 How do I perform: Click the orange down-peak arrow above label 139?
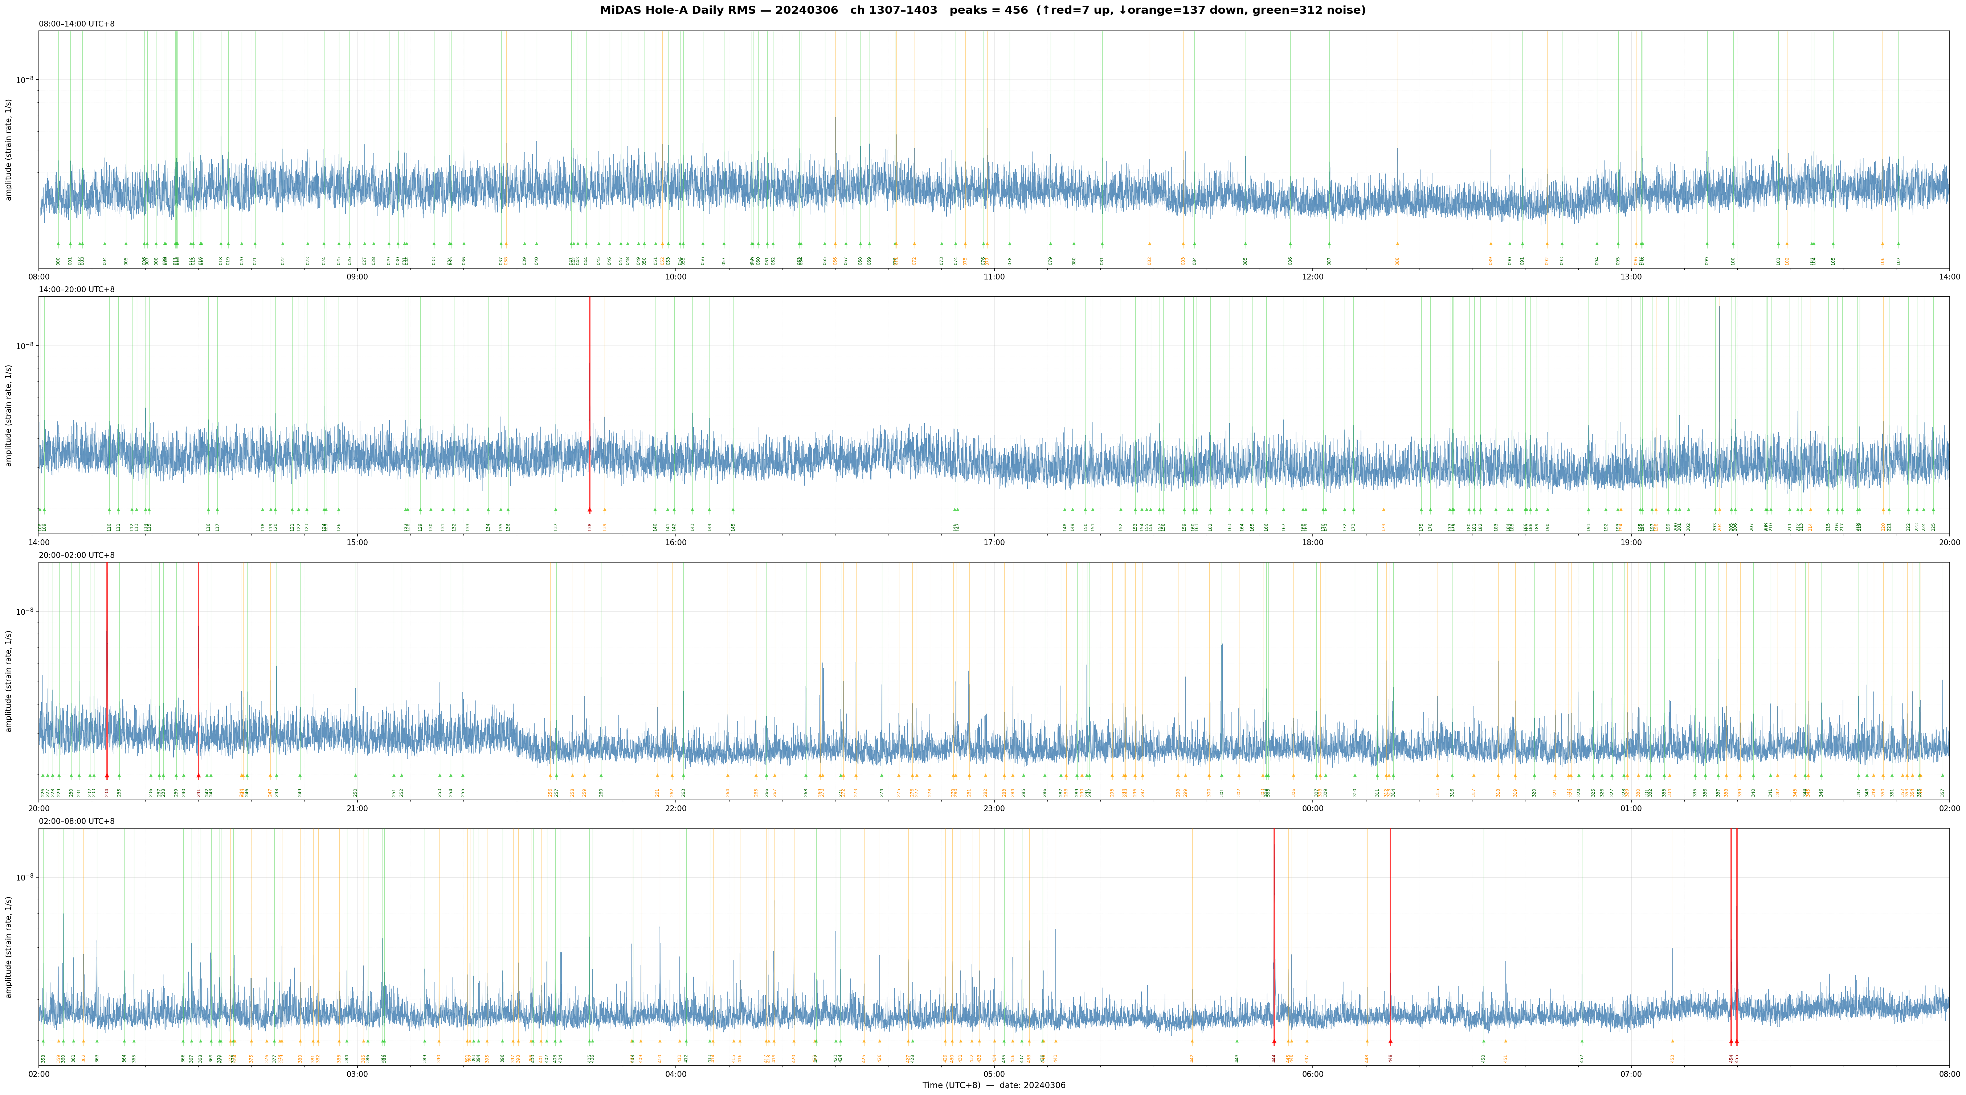point(604,510)
